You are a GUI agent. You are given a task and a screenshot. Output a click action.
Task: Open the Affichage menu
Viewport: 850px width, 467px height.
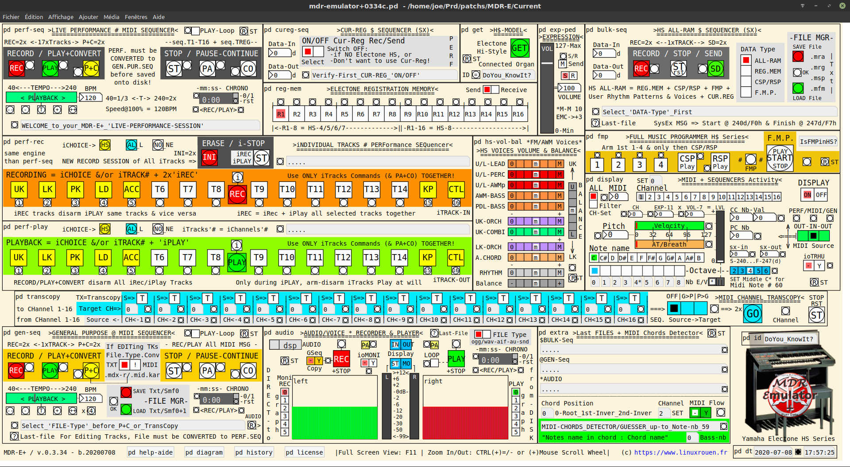coord(61,17)
